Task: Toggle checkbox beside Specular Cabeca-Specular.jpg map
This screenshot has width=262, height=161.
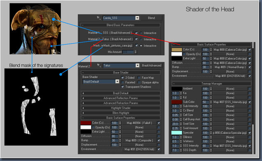Action: point(250,133)
